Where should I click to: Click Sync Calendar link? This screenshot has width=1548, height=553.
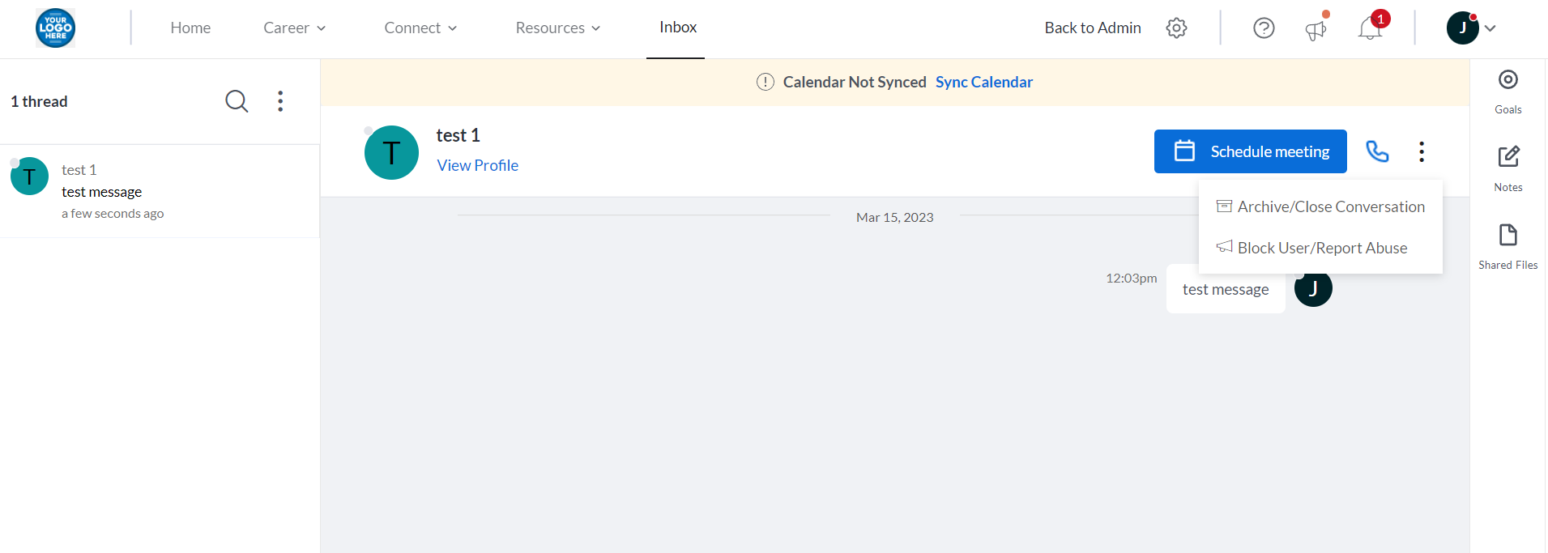[984, 82]
